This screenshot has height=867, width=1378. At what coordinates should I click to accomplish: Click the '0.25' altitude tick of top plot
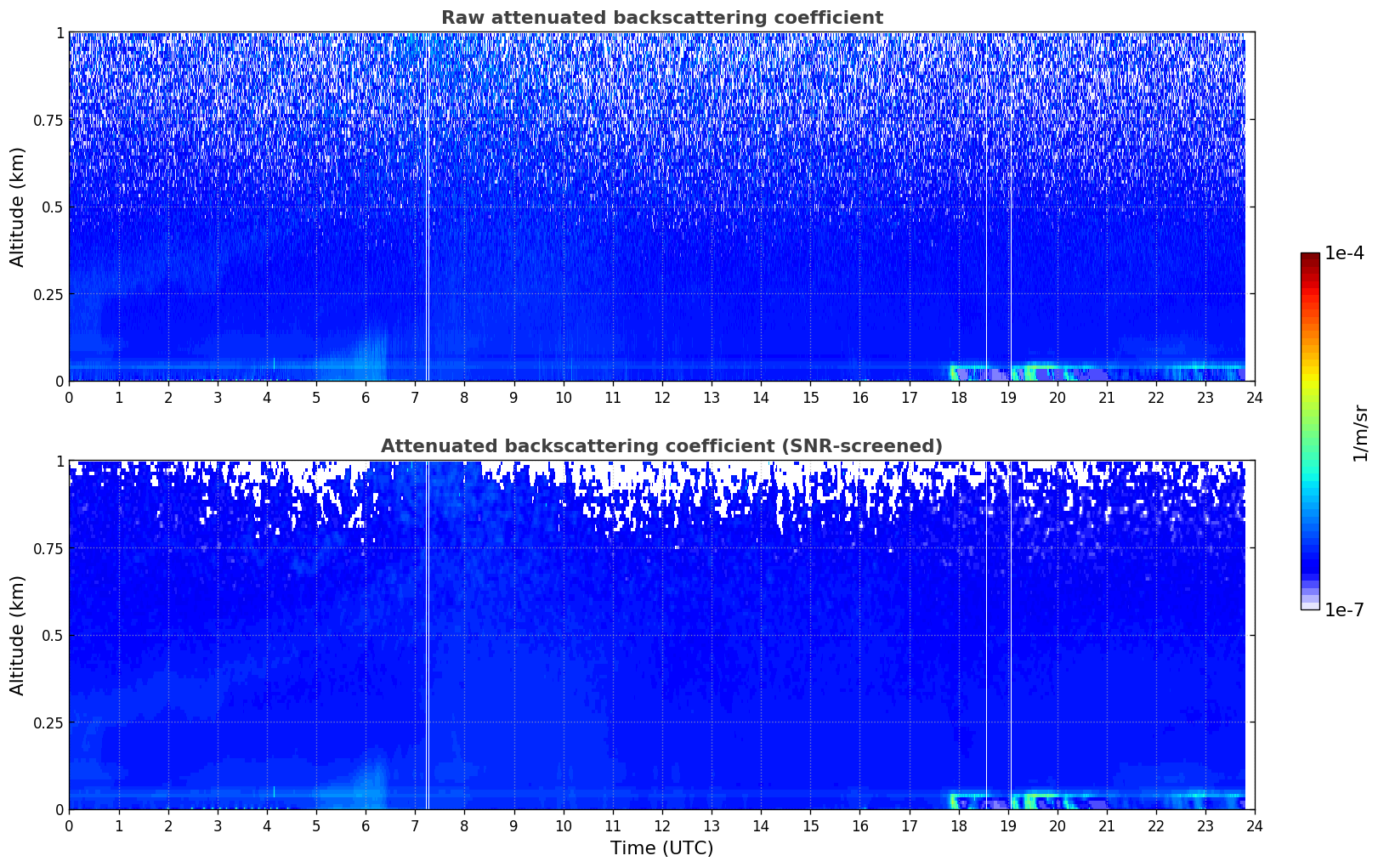click(x=48, y=294)
